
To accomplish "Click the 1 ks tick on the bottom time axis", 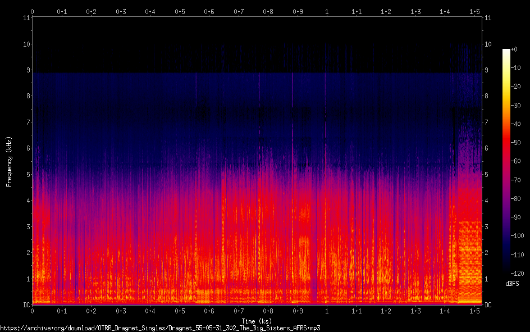I will 327,311.
